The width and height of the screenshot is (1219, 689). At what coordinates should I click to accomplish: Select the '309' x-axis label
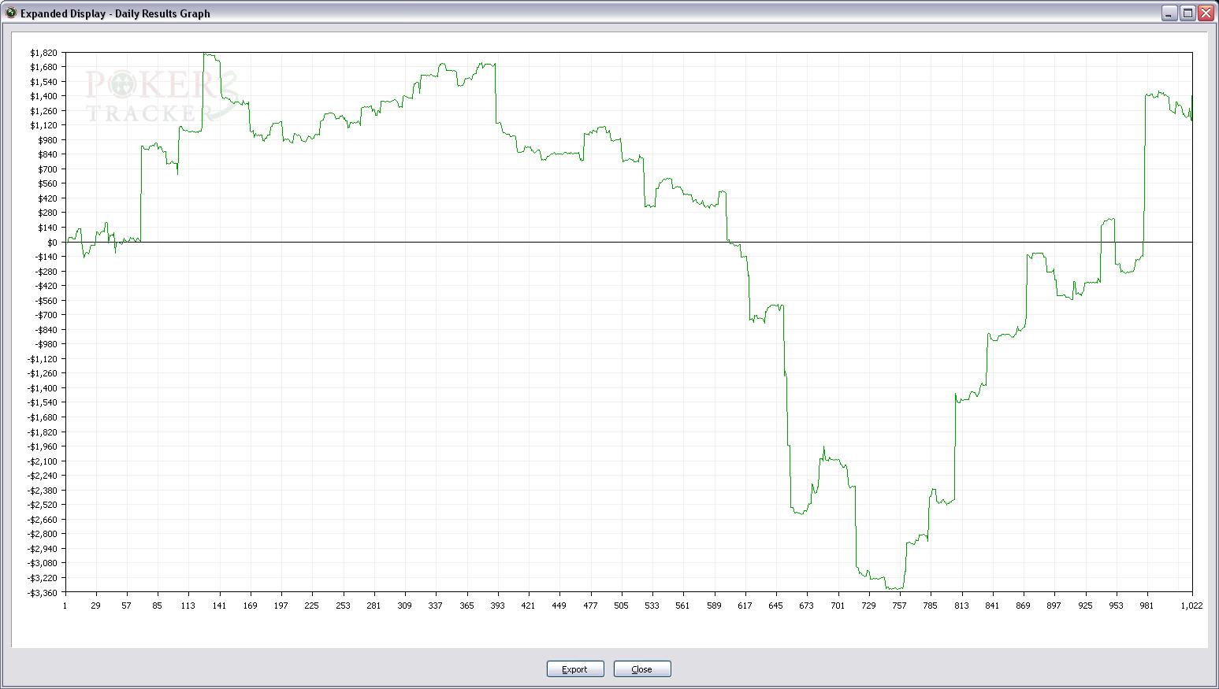pos(404,606)
